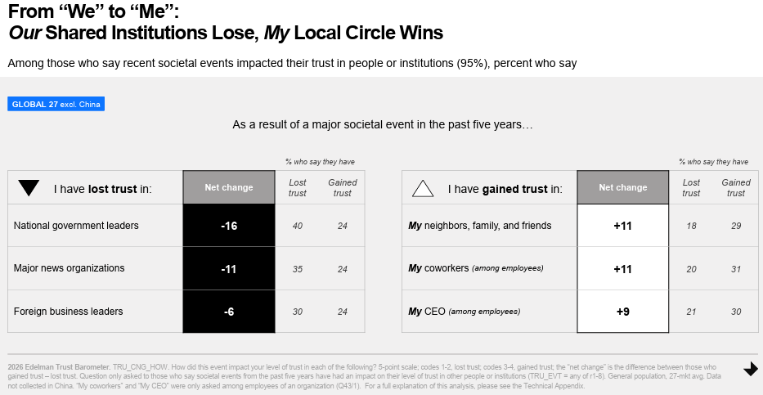Select the Major news organizations row label
The image size is (763, 395).
[x=70, y=268]
